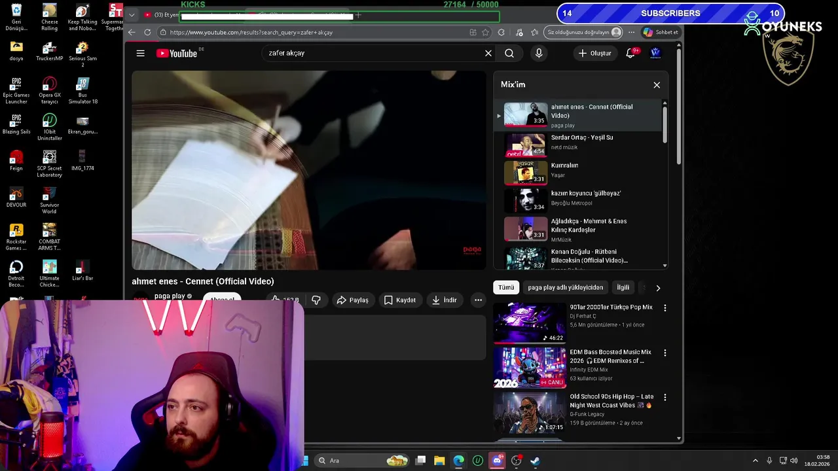Open a new browser tab
This screenshot has width=838, height=471.
click(x=358, y=14)
